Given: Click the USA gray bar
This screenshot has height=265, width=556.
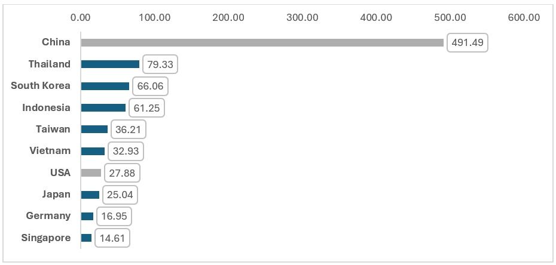Looking at the screenshot, I should (91, 172).
